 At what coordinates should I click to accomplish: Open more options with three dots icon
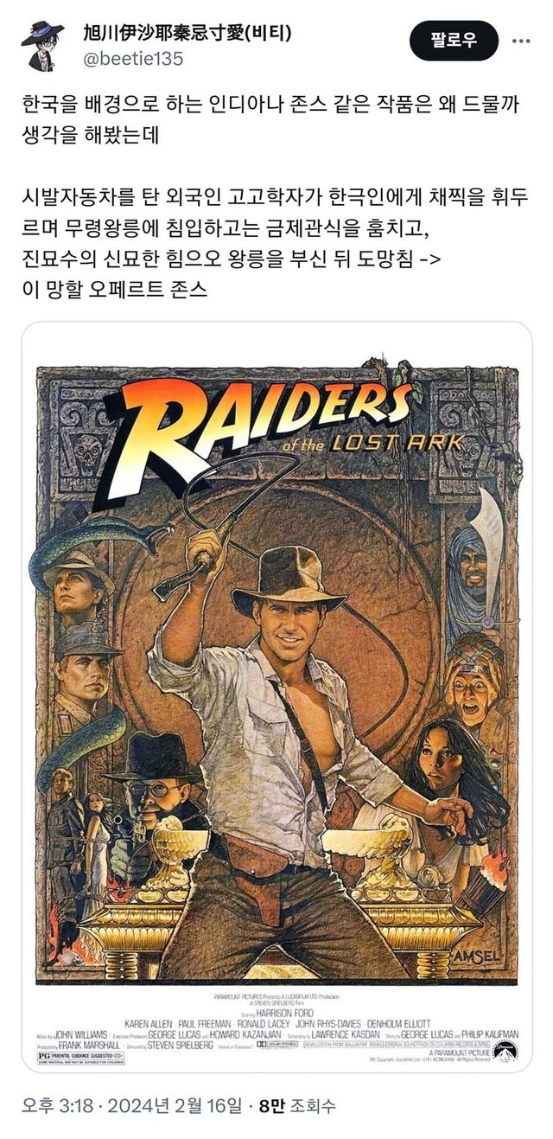click(521, 41)
